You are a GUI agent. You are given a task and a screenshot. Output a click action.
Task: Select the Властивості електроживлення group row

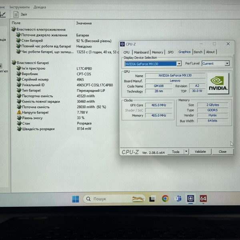click(x=41, y=29)
